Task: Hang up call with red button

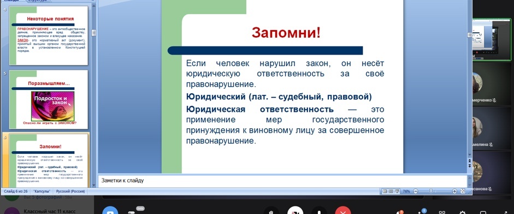Action: click(343, 211)
